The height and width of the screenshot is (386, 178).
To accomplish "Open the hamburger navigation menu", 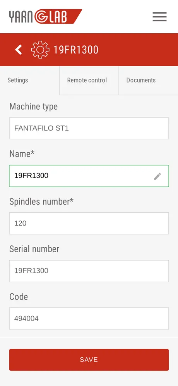I will (x=159, y=17).
